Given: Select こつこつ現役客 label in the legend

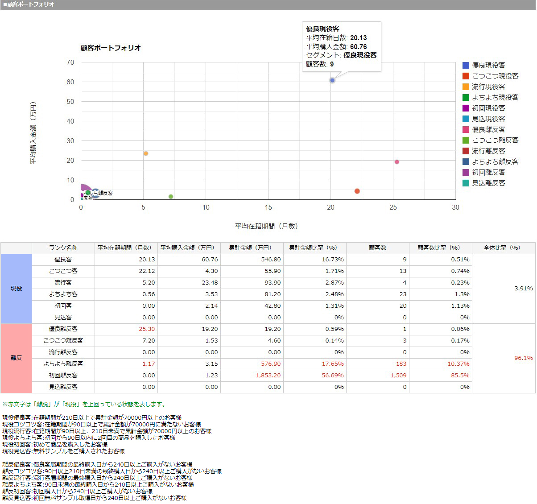Looking at the screenshot, I should pyautogui.click(x=495, y=76).
